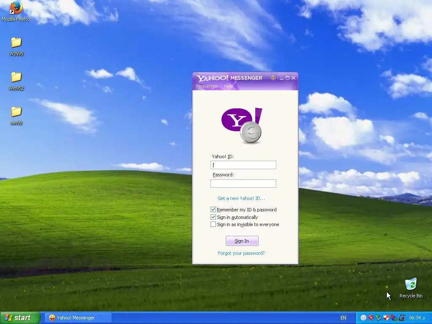The height and width of the screenshot is (324, 432).
Task: Click the red and white shield tray icon
Action: pyautogui.click(x=386, y=318)
